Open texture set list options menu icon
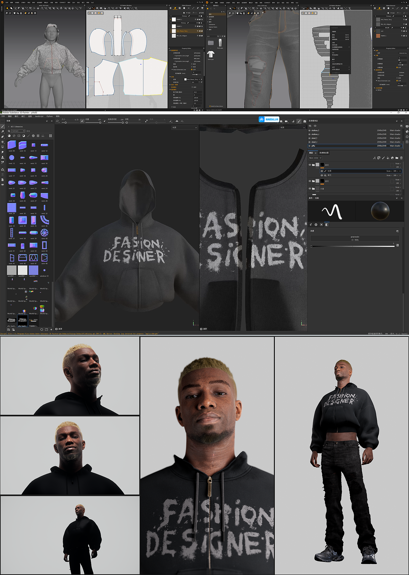Screen dimensions: 409x575 click(x=401, y=126)
